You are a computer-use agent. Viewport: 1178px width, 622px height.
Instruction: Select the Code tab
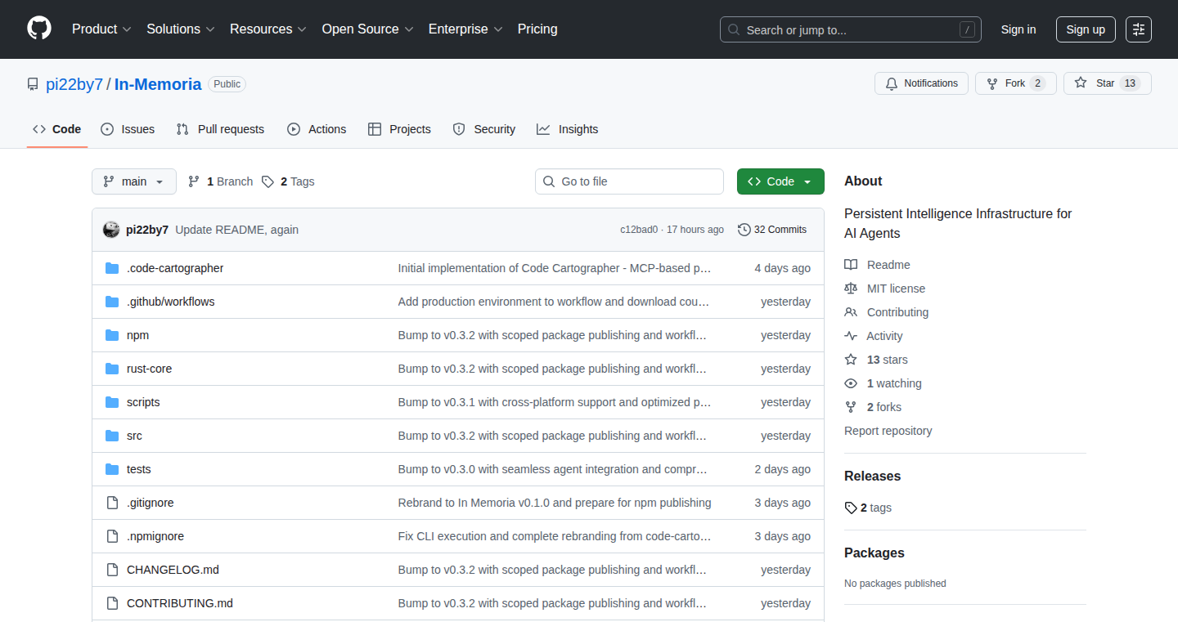point(57,129)
